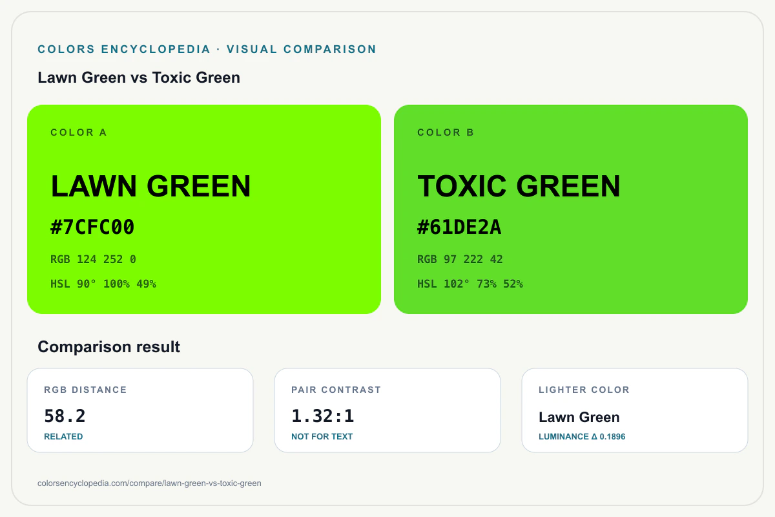Click the HSL 90° 100% 49% value
Viewport: 775px width, 517px height.
[x=103, y=284]
